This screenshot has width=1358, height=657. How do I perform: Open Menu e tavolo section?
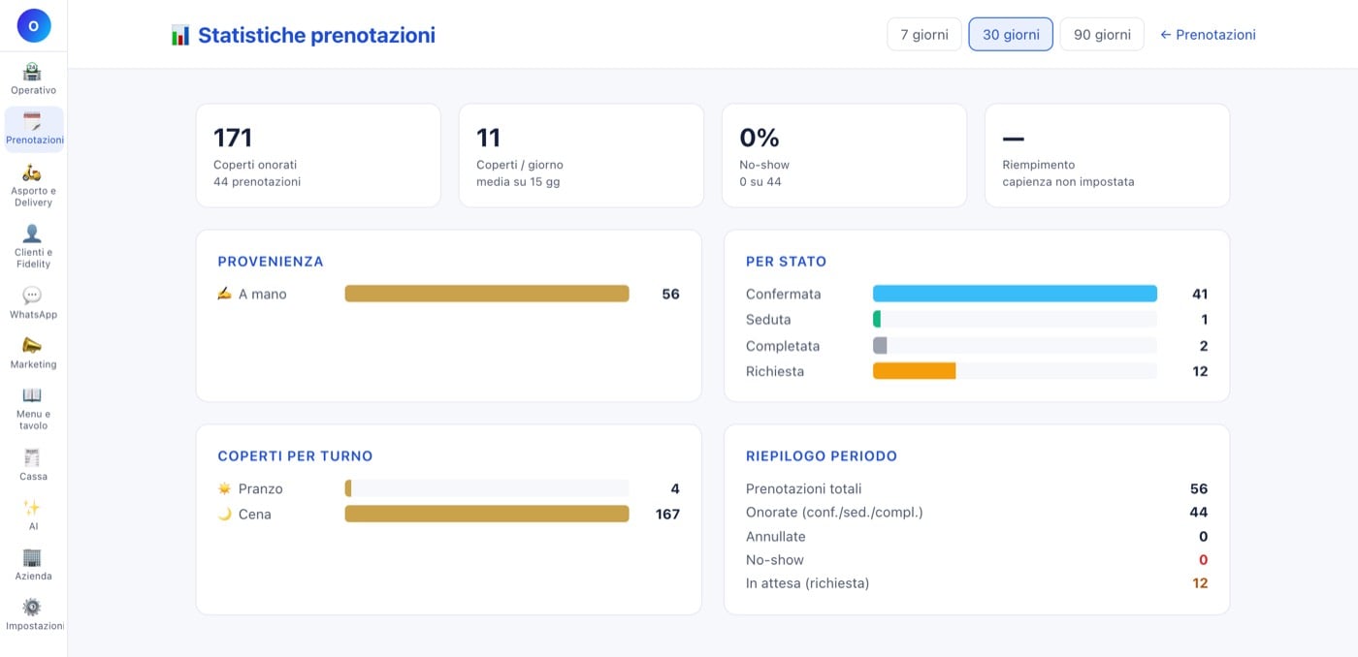[x=33, y=408]
